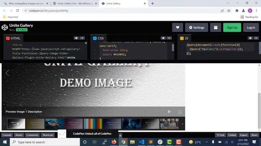Love this pen with heart button
Screen dimensions: 261x146
178,28
